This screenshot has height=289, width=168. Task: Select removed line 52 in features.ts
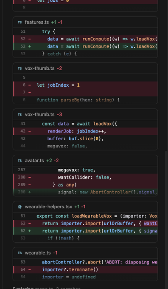[x=85, y=39]
